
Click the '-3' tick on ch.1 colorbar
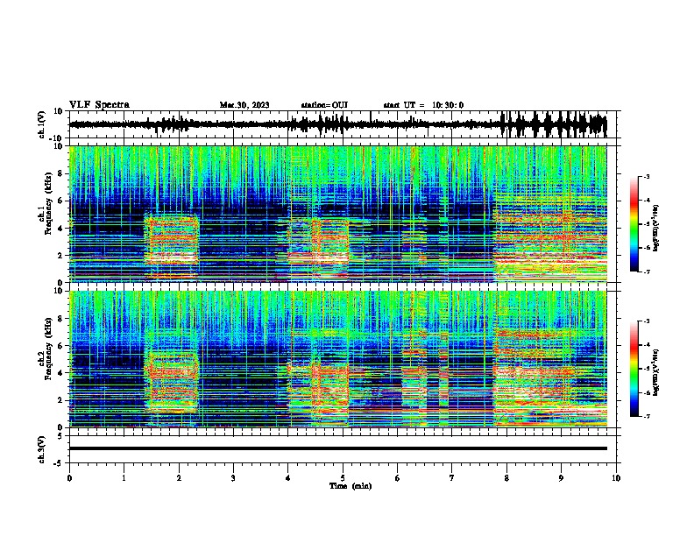coord(647,176)
